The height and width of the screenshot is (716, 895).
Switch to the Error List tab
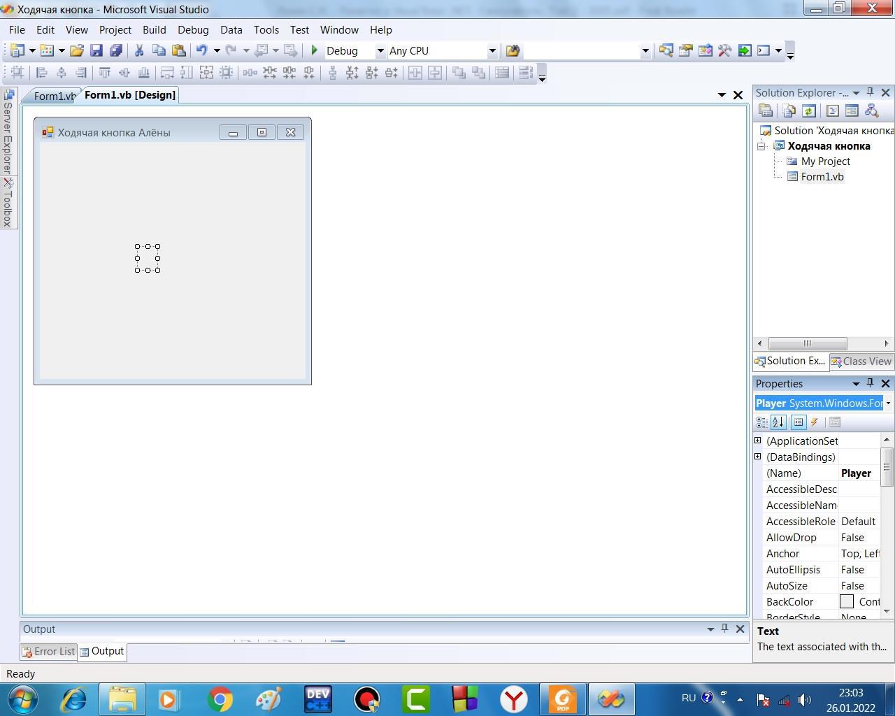[x=48, y=651]
